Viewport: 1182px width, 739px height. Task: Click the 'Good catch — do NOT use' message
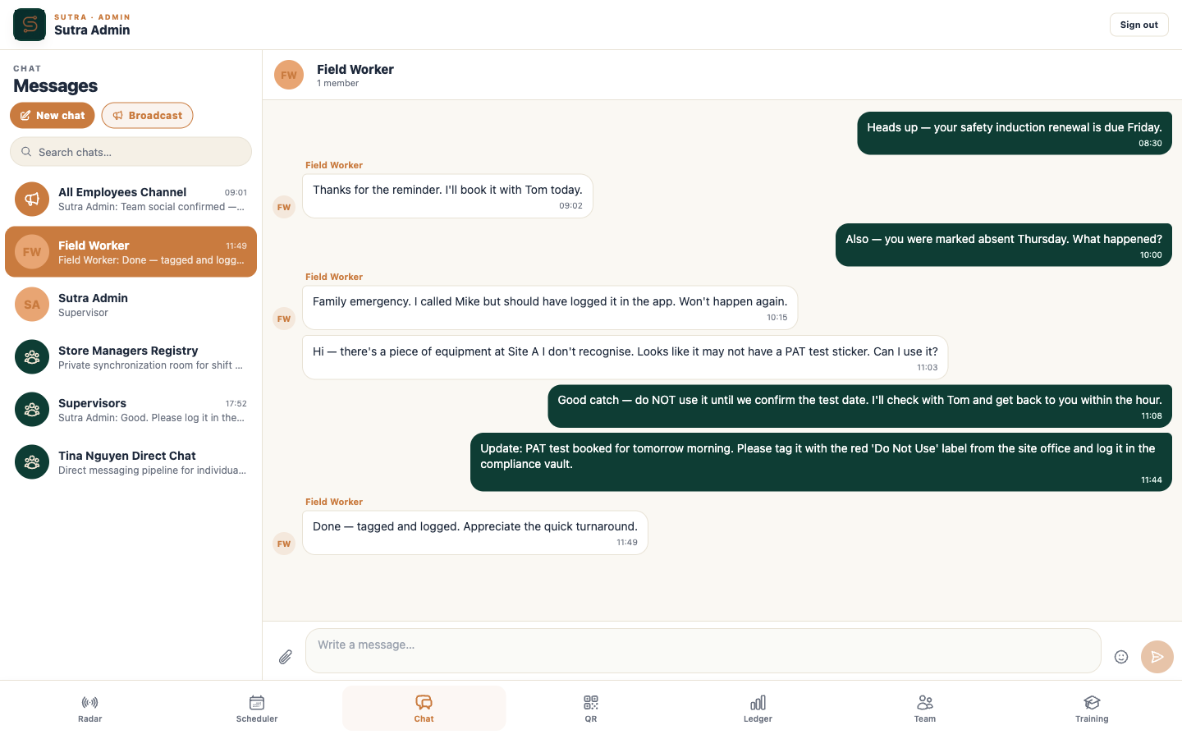(859, 406)
